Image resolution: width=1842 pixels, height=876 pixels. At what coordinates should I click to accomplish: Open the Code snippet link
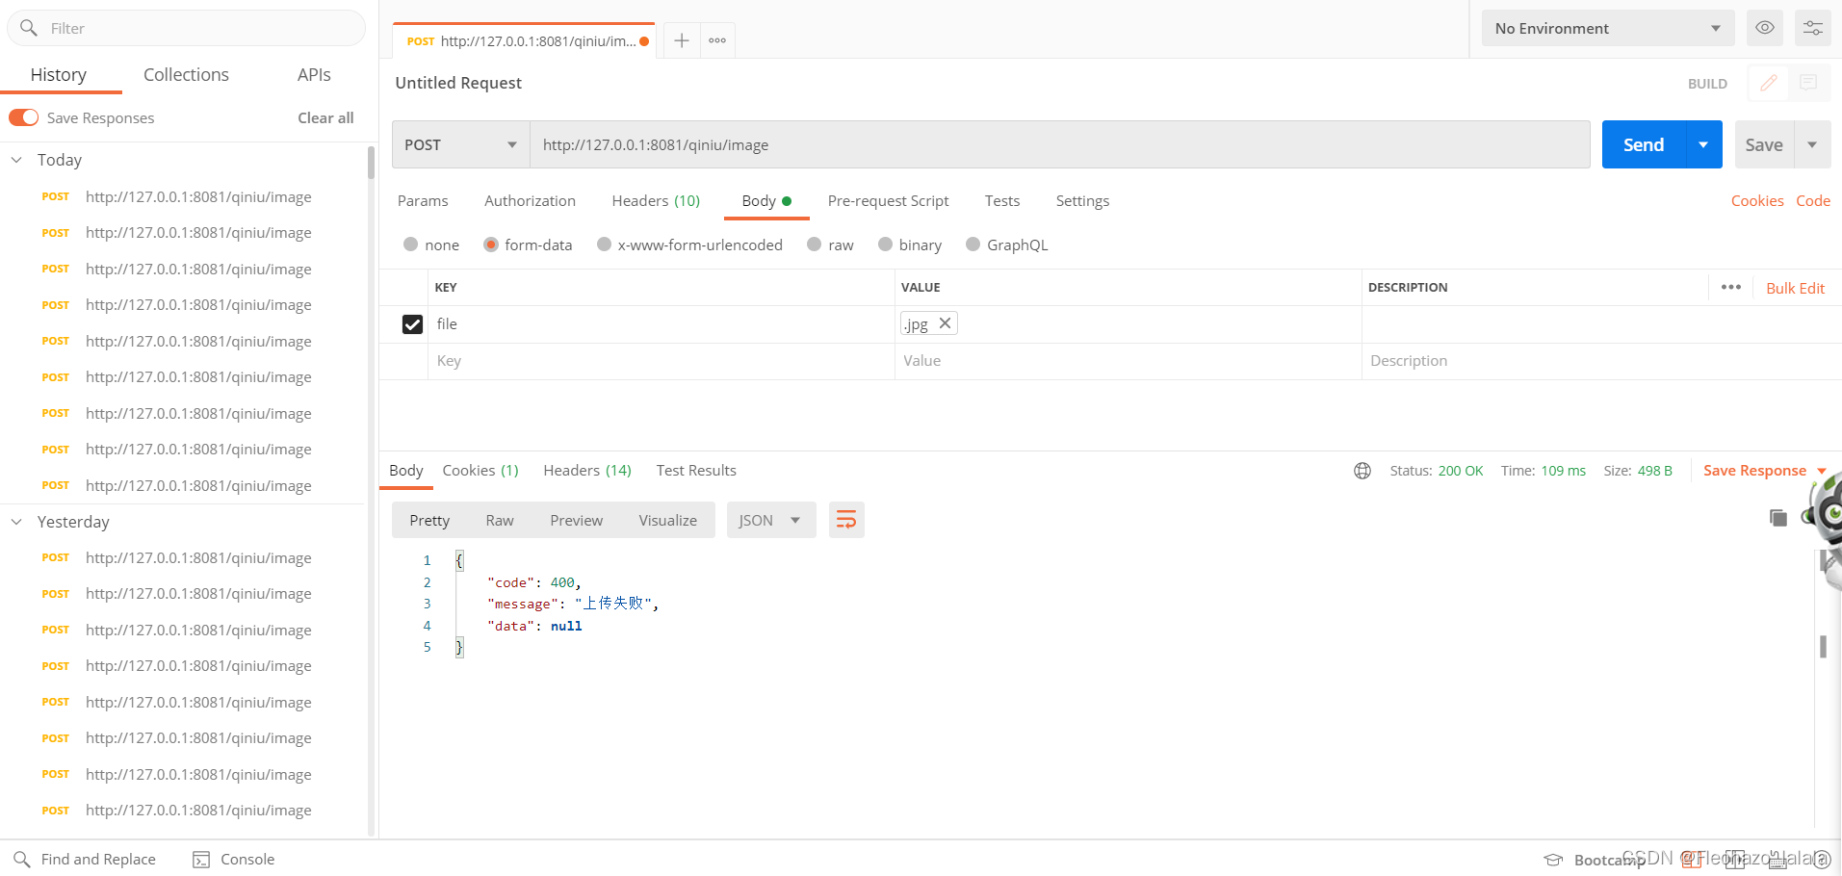tap(1813, 200)
